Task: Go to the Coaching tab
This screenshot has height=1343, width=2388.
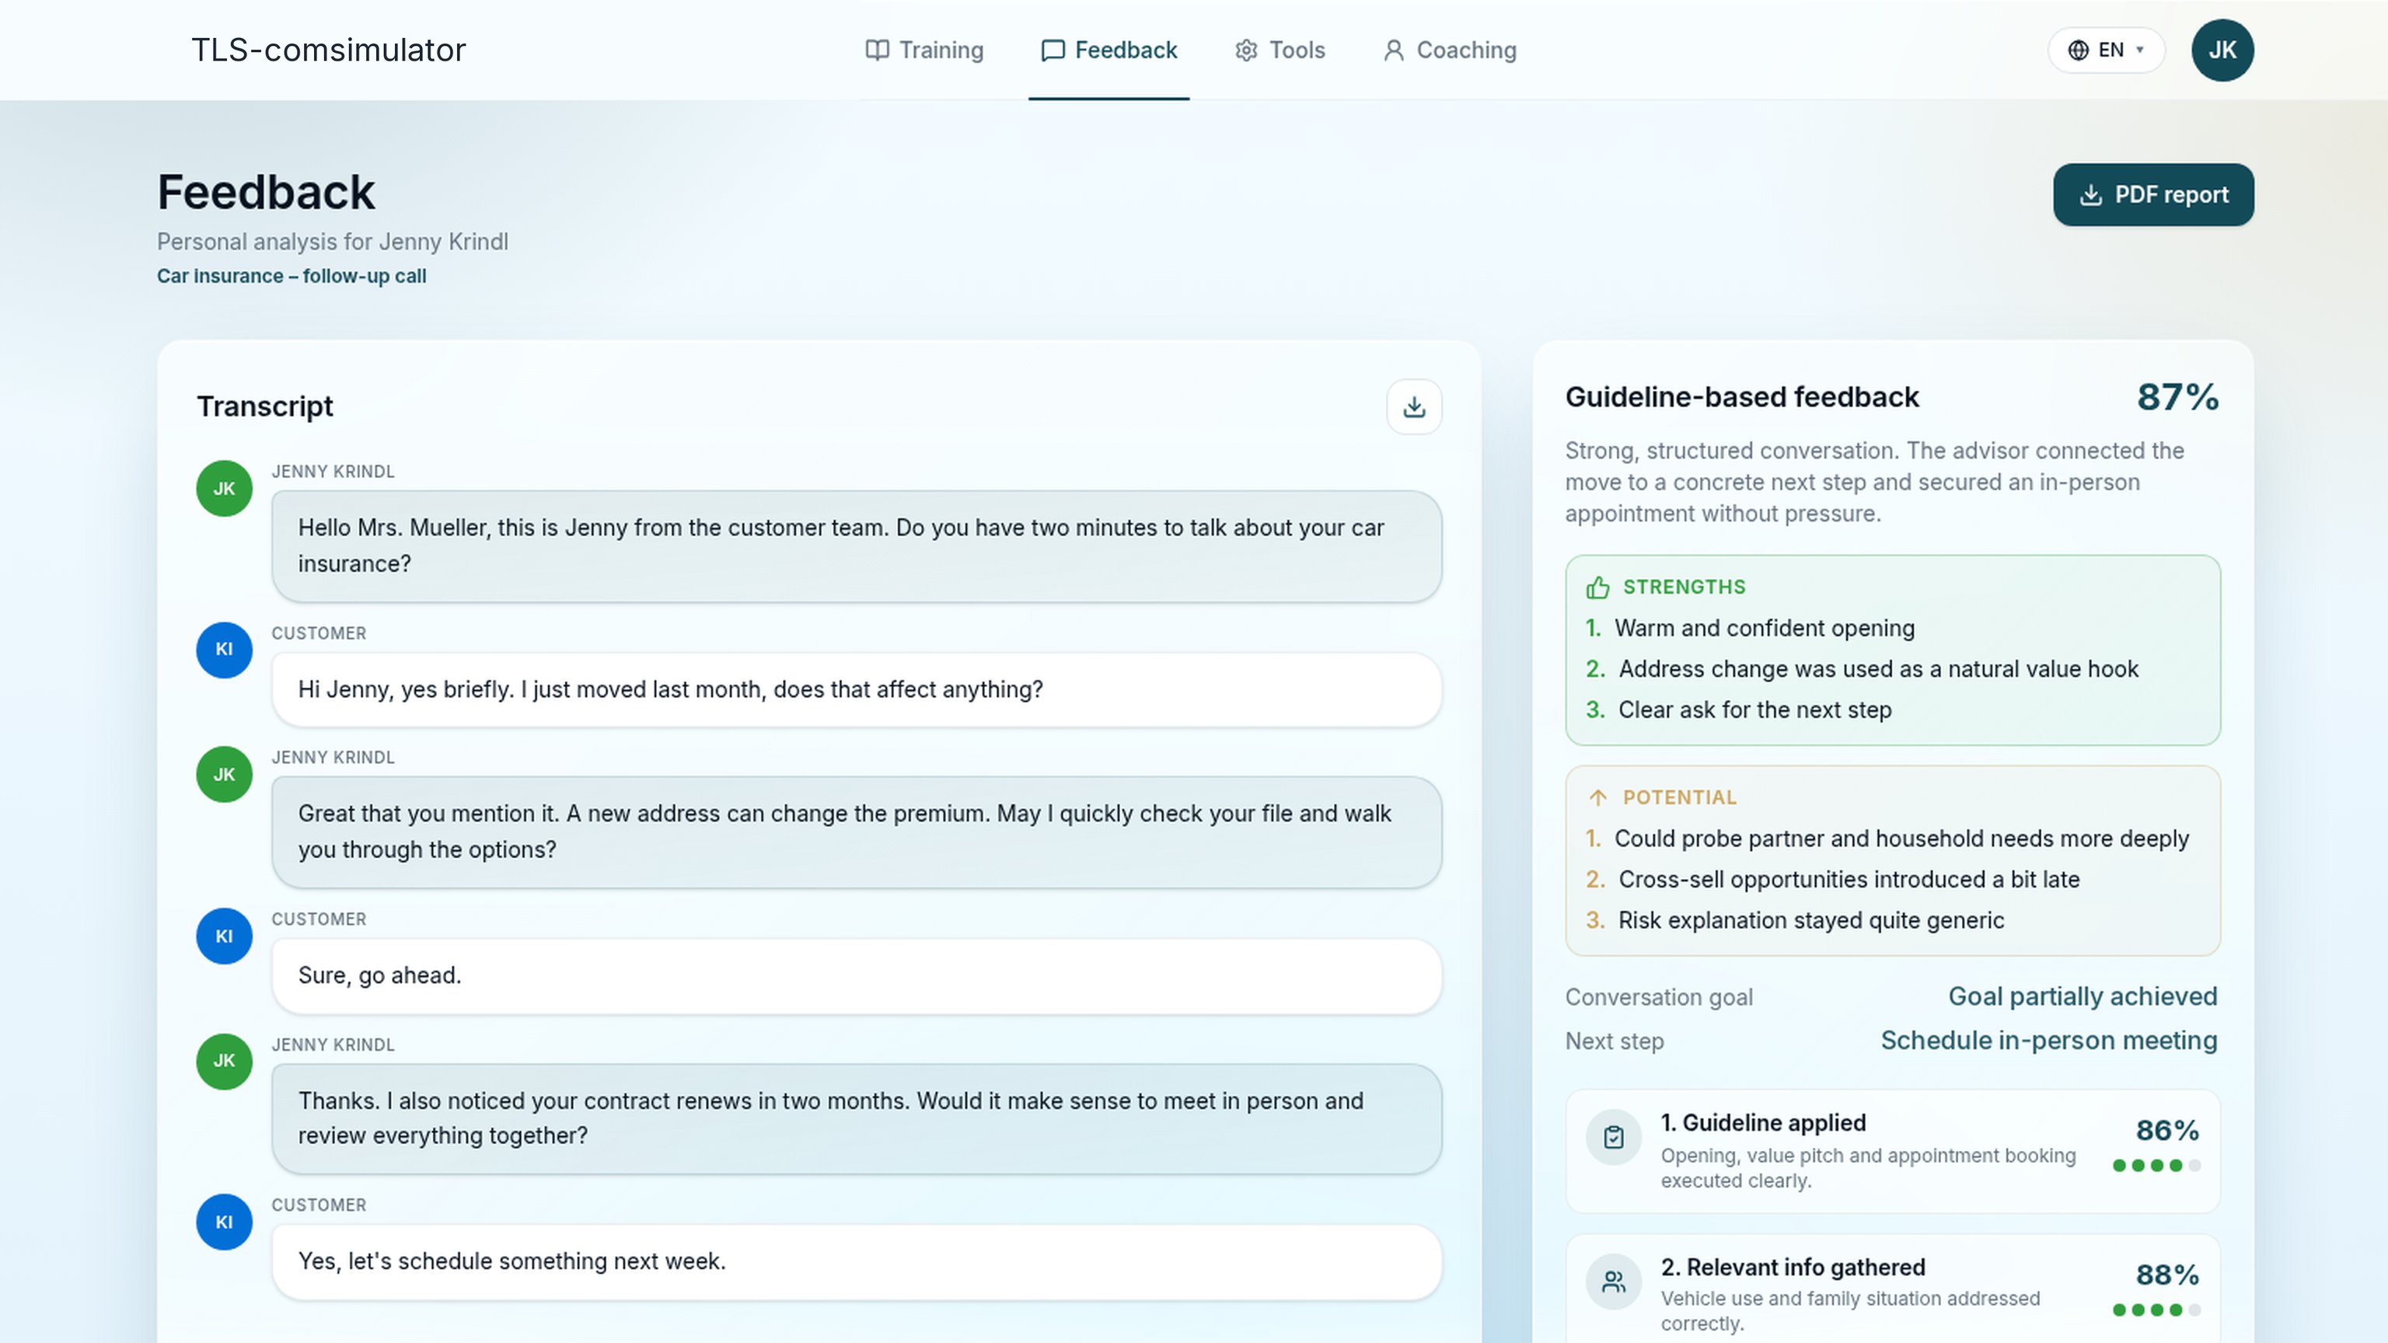Action: coord(1450,50)
